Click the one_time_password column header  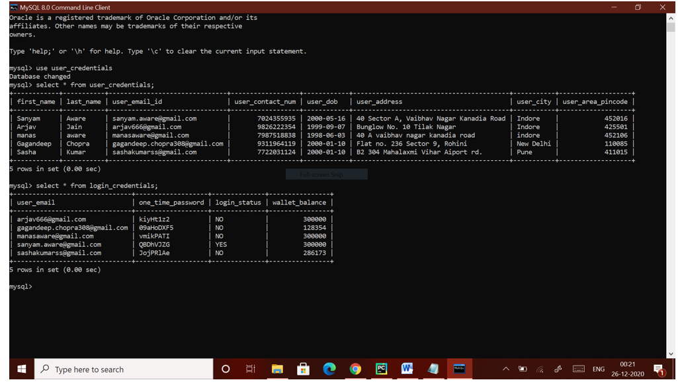(x=171, y=203)
